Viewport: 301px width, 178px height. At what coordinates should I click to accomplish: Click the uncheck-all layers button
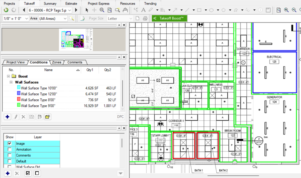coord(37,173)
